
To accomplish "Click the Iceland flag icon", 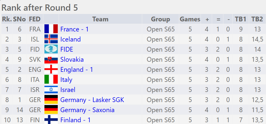I will click(x=51, y=39).
